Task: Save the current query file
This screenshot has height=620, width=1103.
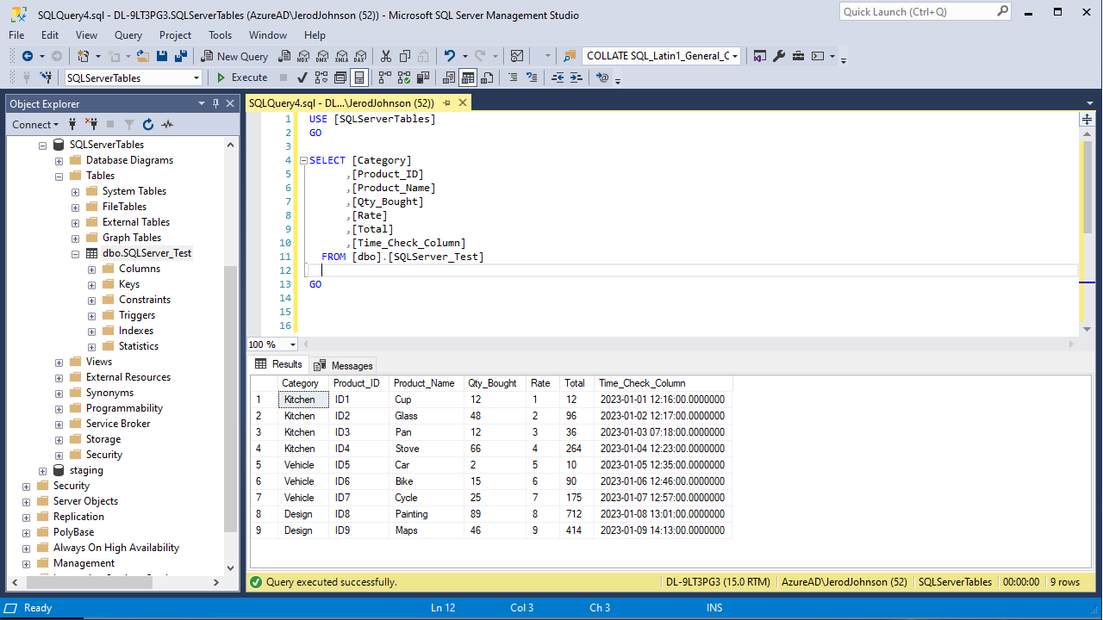Action: (162, 55)
